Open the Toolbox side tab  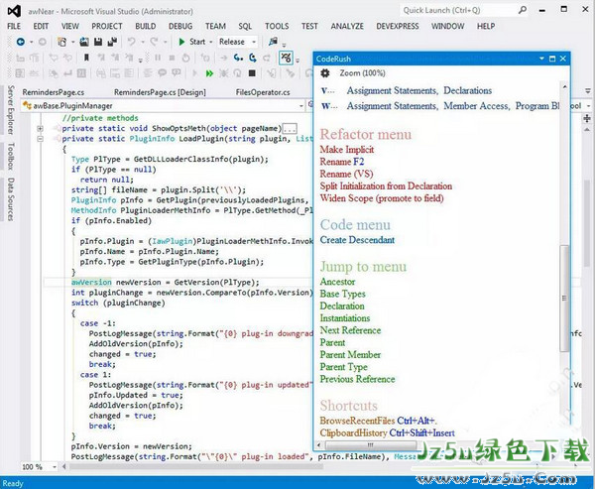pos(11,156)
